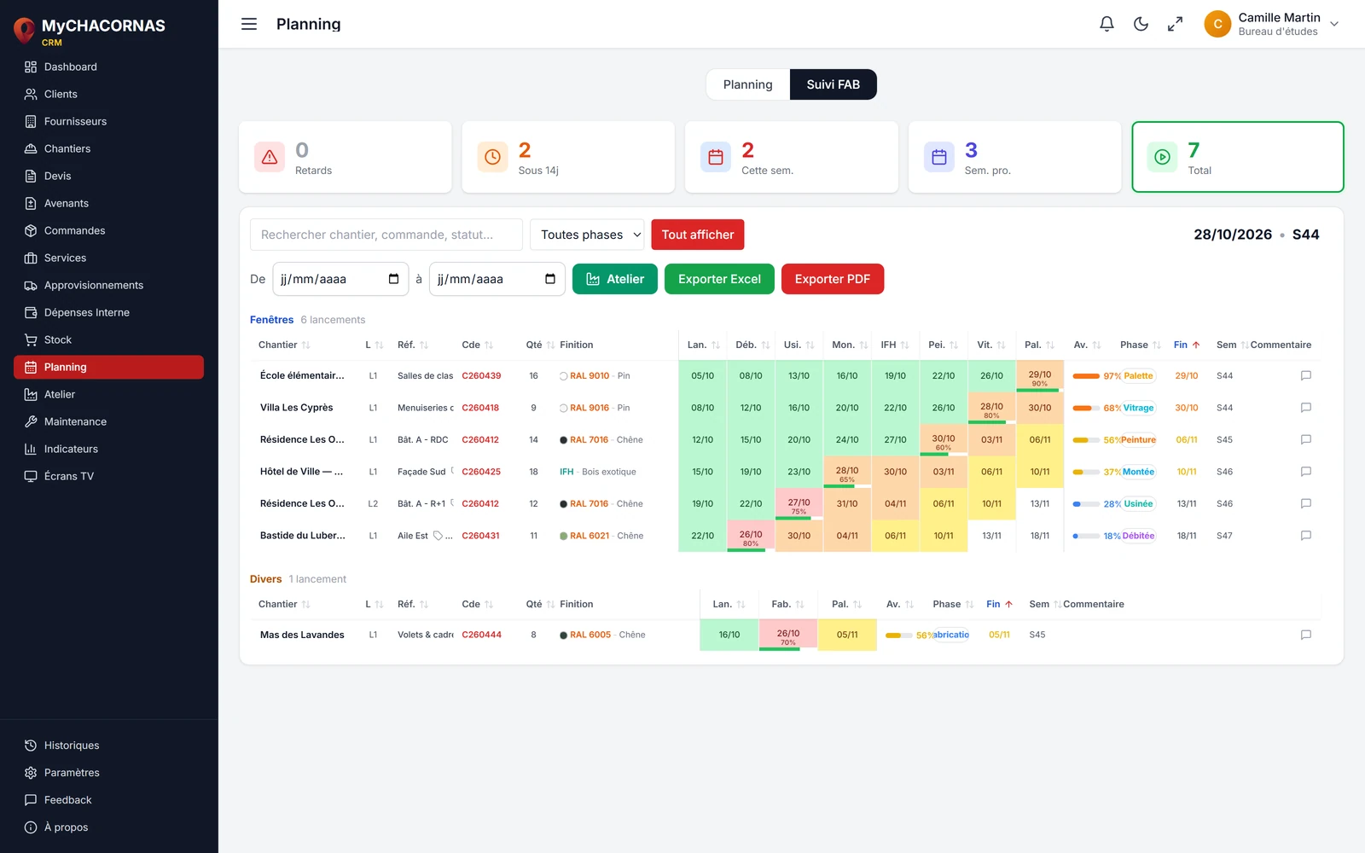Switch to the Suivi FAB tab
This screenshot has width=1365, height=853.
[834, 84]
